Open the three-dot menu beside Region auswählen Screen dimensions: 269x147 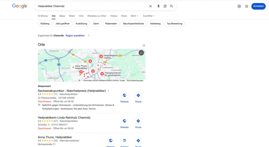[x=89, y=36]
